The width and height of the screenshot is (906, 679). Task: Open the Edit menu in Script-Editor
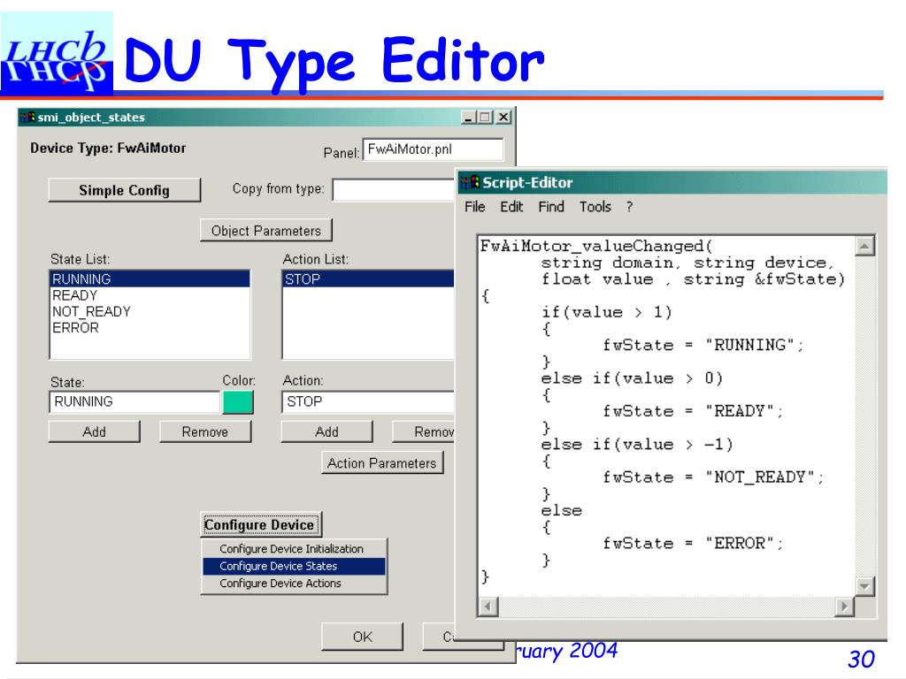[511, 207]
